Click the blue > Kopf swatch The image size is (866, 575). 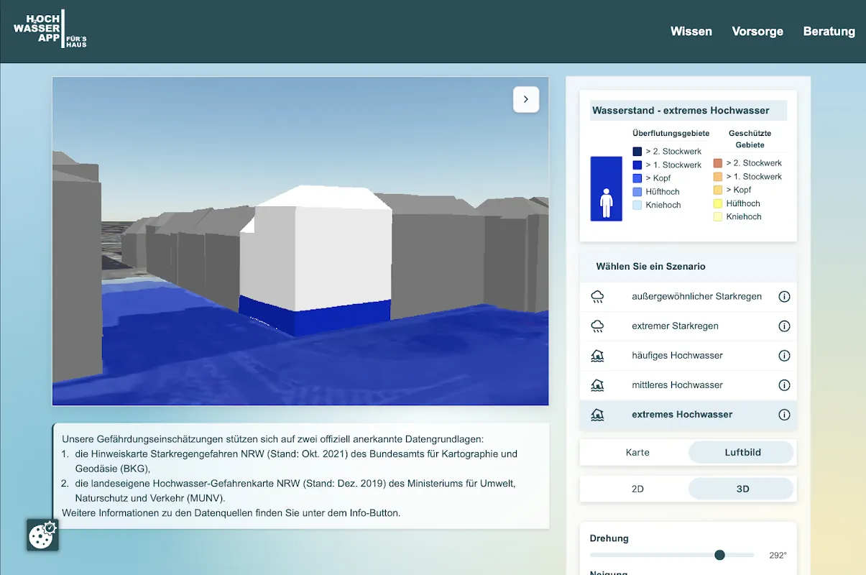(x=637, y=178)
